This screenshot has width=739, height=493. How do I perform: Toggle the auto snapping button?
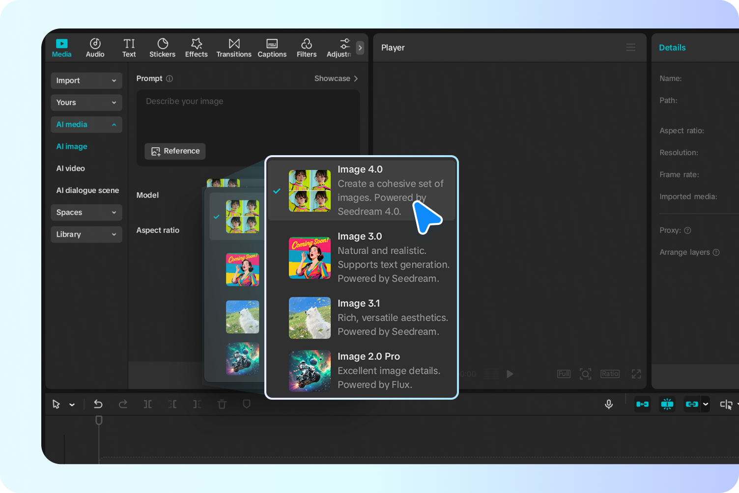(x=667, y=404)
